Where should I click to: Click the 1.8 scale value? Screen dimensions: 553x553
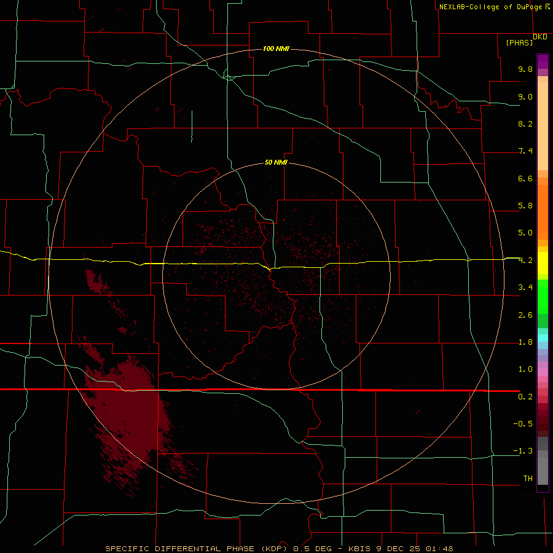[525, 342]
